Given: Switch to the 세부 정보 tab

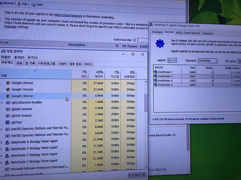Looking at the screenshot, I should click(x=75, y=64).
